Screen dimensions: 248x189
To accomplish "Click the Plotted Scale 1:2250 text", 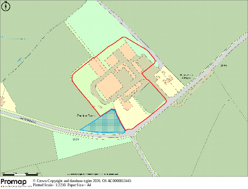I will click(x=62, y=185).
